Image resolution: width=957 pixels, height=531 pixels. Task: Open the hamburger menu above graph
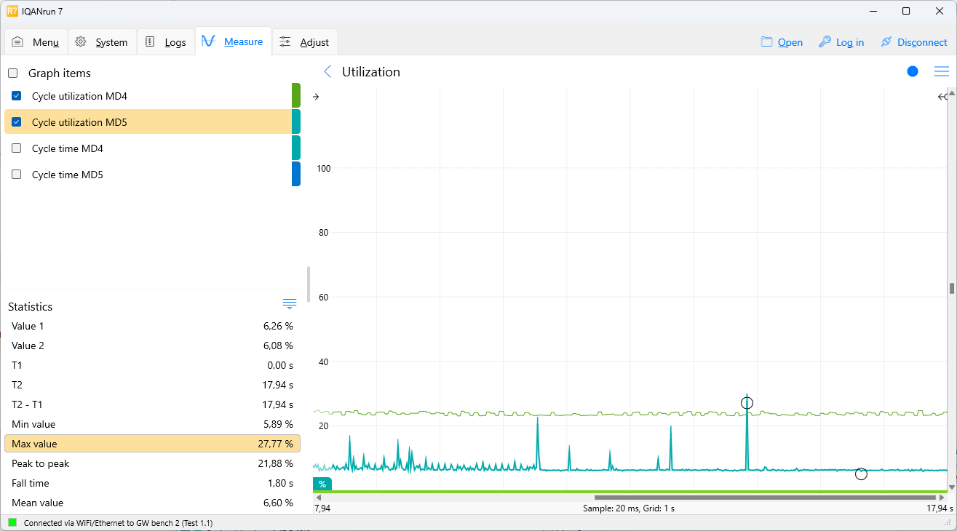(941, 71)
